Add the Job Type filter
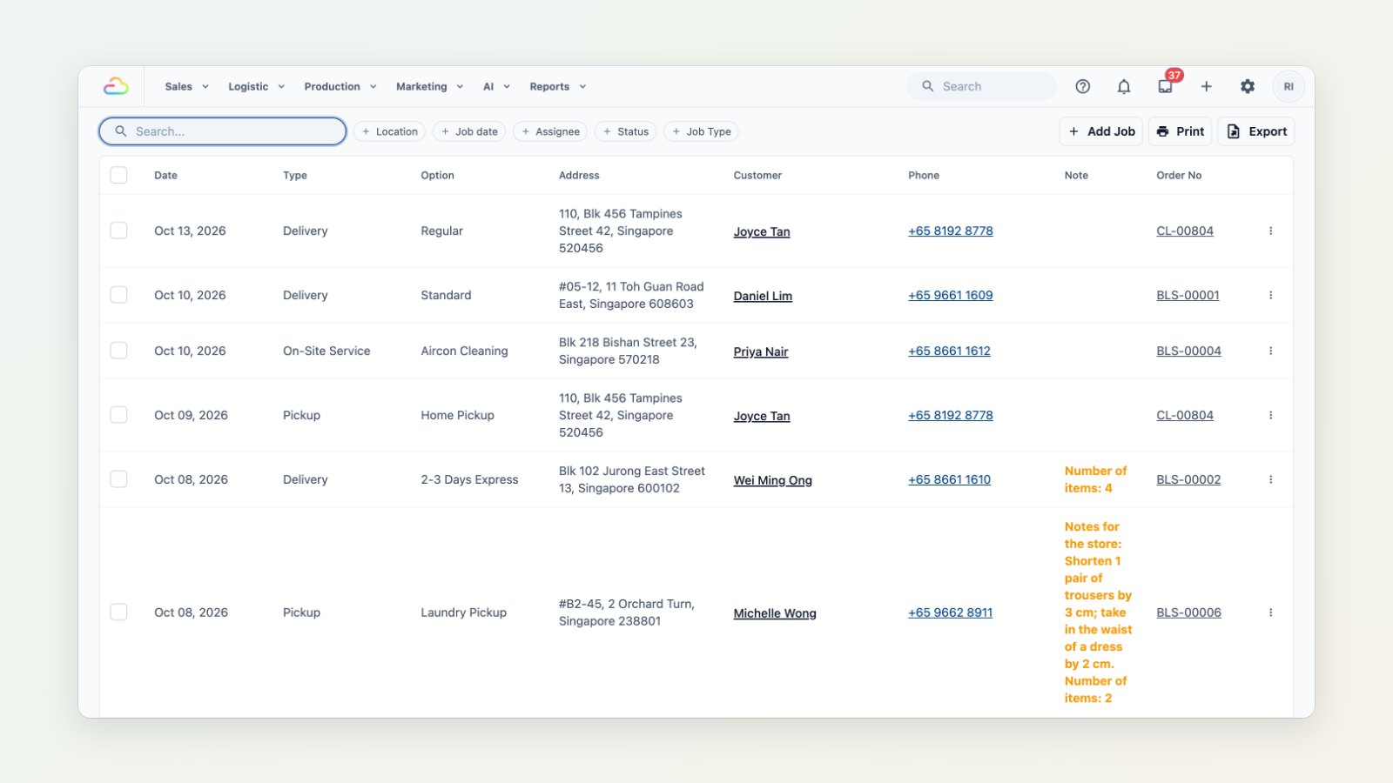Viewport: 1393px width, 783px height. point(701,131)
